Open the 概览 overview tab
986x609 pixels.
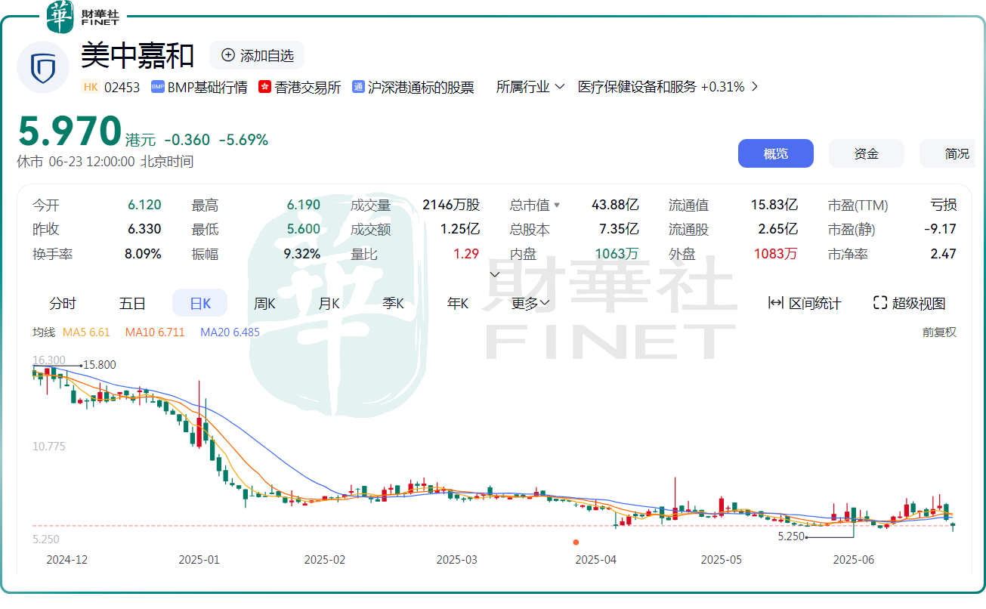(x=776, y=153)
